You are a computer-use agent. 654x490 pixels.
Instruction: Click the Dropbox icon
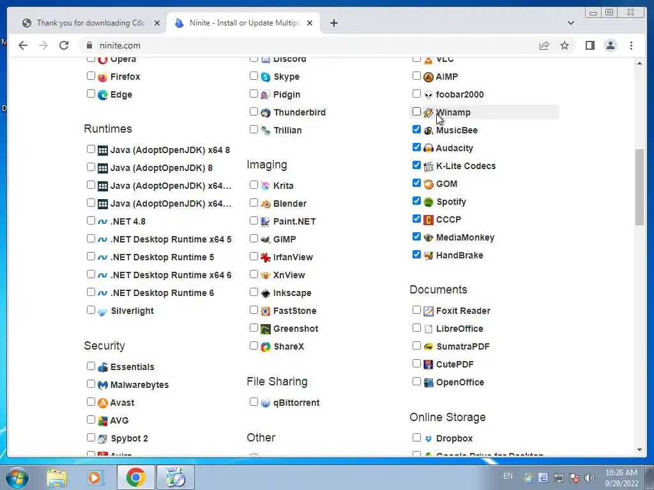[429, 439]
